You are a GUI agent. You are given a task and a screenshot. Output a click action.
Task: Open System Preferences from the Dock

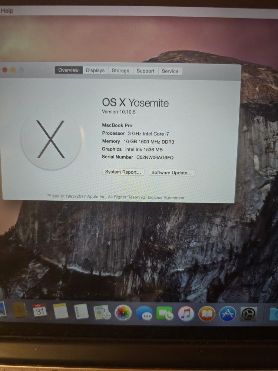pyautogui.click(x=248, y=314)
